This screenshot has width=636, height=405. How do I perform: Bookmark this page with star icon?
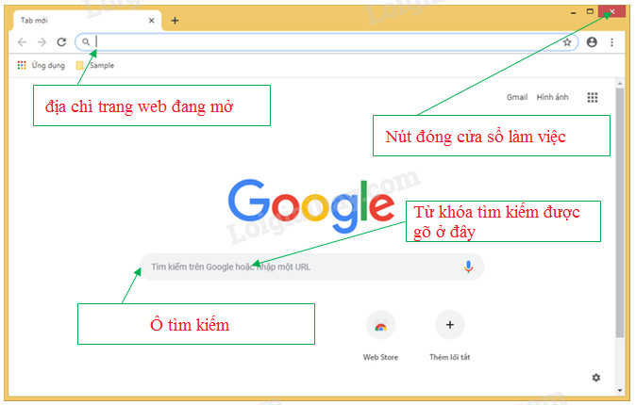tap(567, 42)
